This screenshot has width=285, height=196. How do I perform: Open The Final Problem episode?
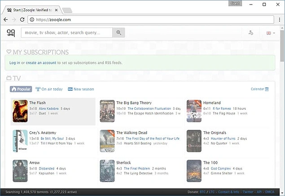(137, 169)
